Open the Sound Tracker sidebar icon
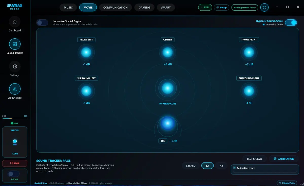 [x=15, y=44]
